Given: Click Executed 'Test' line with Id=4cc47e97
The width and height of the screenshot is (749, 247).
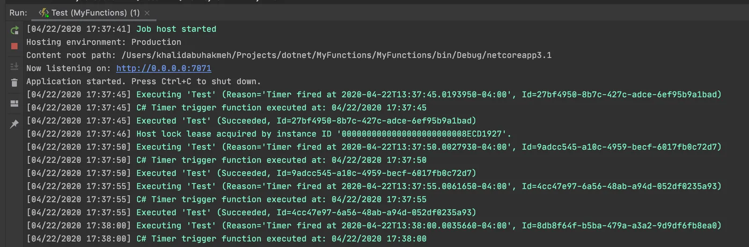Looking at the screenshot, I should [x=251, y=212].
